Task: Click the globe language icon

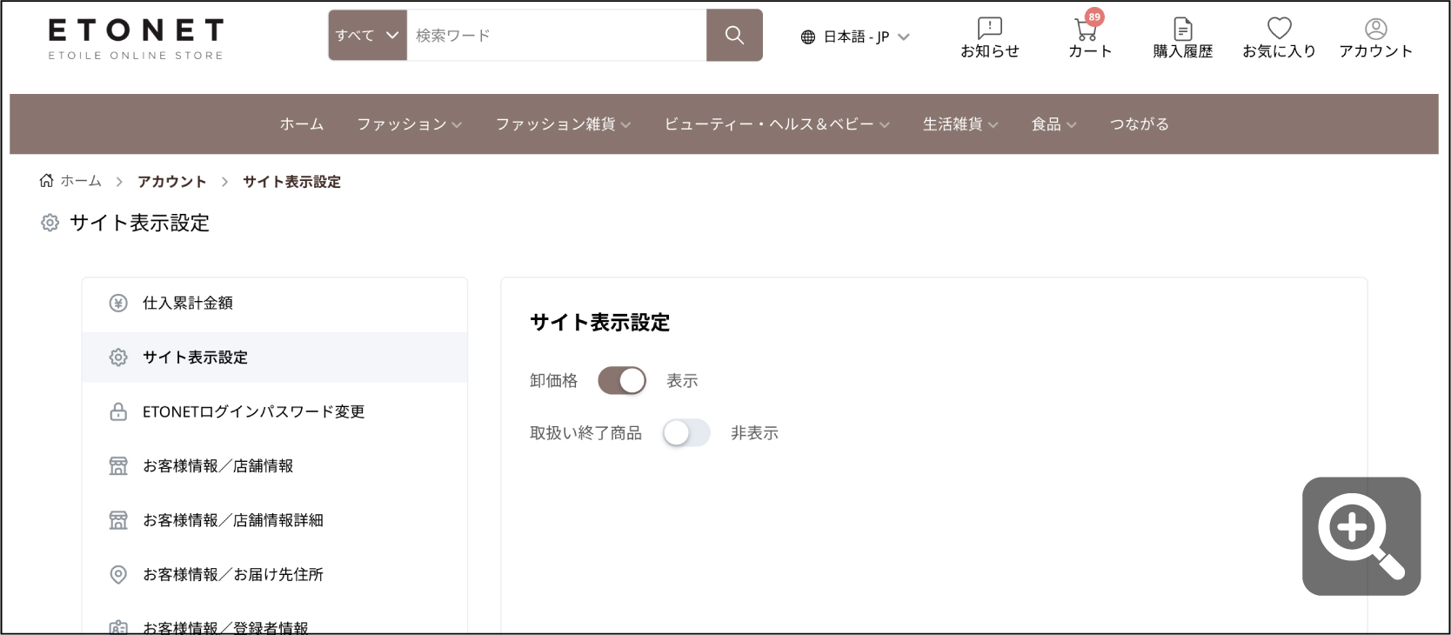Action: (808, 37)
